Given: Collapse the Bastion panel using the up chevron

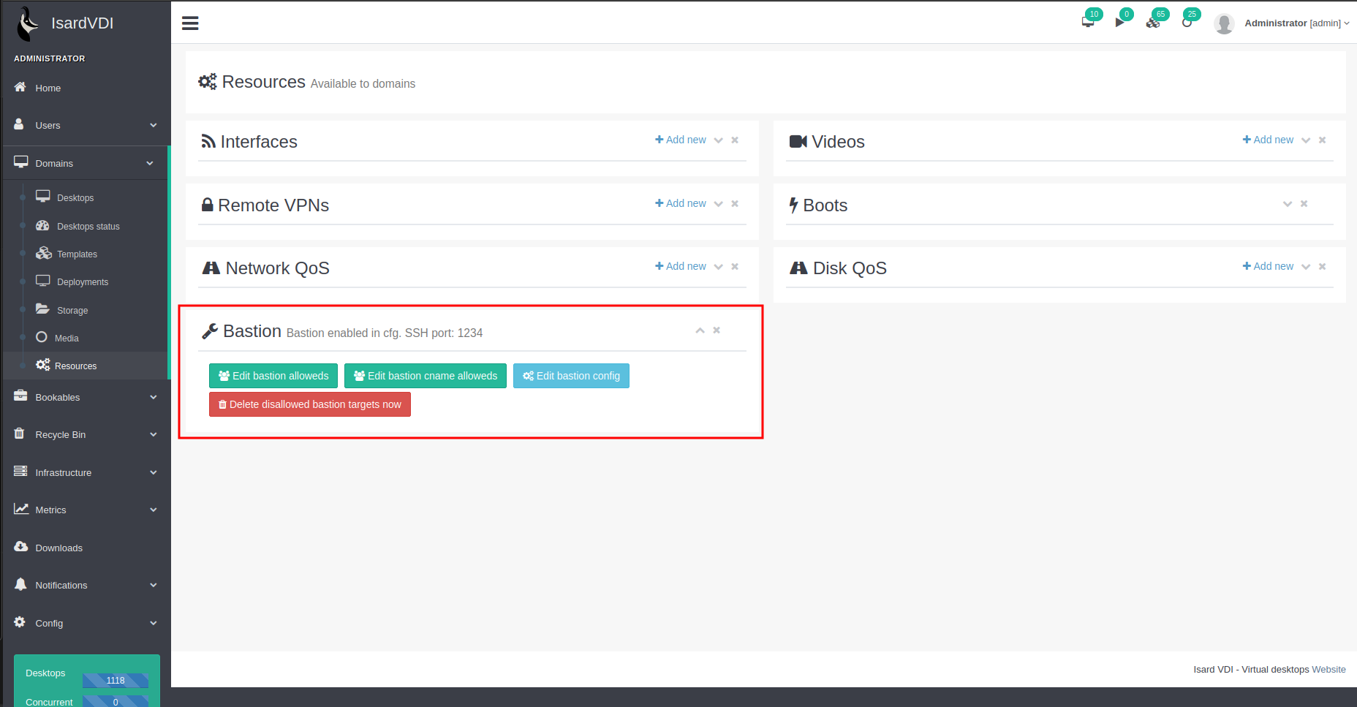Looking at the screenshot, I should [700, 330].
